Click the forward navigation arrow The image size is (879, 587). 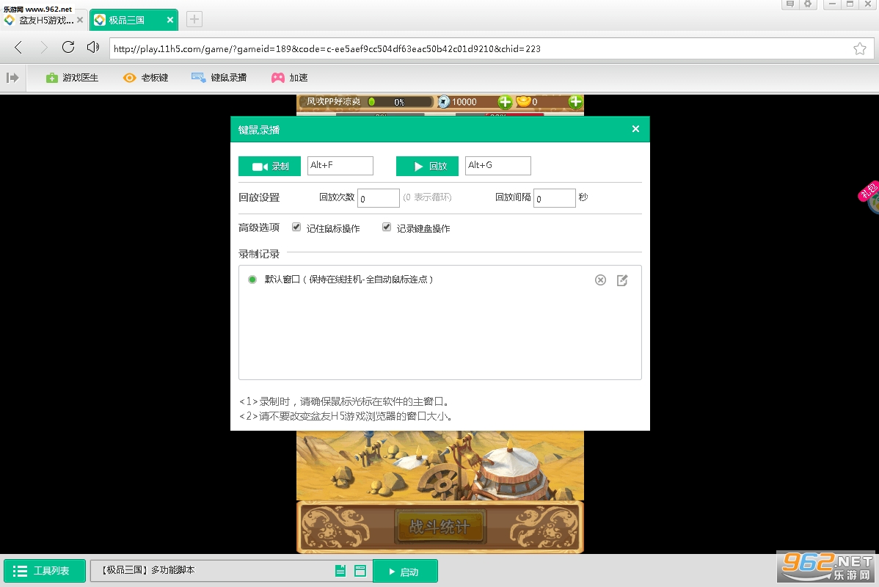tap(43, 48)
